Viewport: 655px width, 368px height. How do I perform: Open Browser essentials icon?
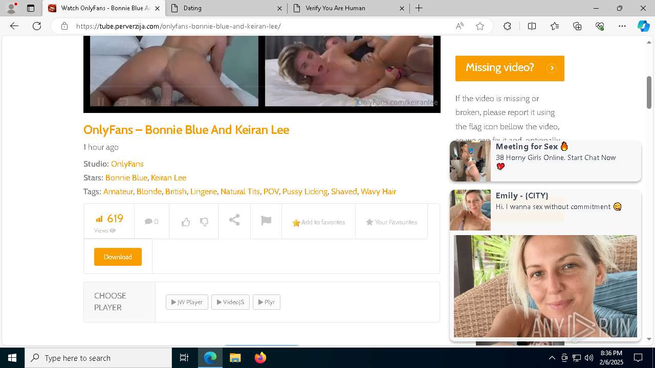[600, 26]
